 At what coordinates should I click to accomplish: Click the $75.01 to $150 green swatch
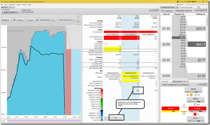pos(102,102)
